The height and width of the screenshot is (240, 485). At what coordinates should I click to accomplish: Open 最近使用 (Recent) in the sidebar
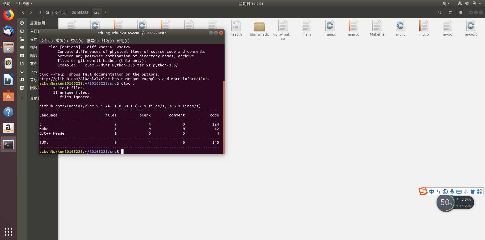click(x=37, y=23)
